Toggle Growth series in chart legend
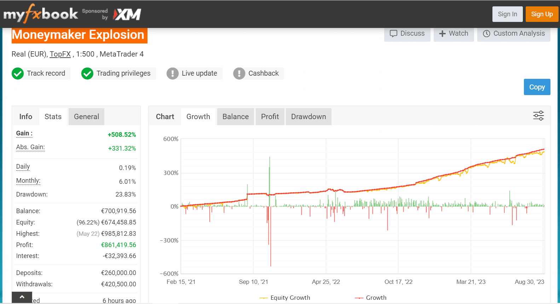 (371, 298)
